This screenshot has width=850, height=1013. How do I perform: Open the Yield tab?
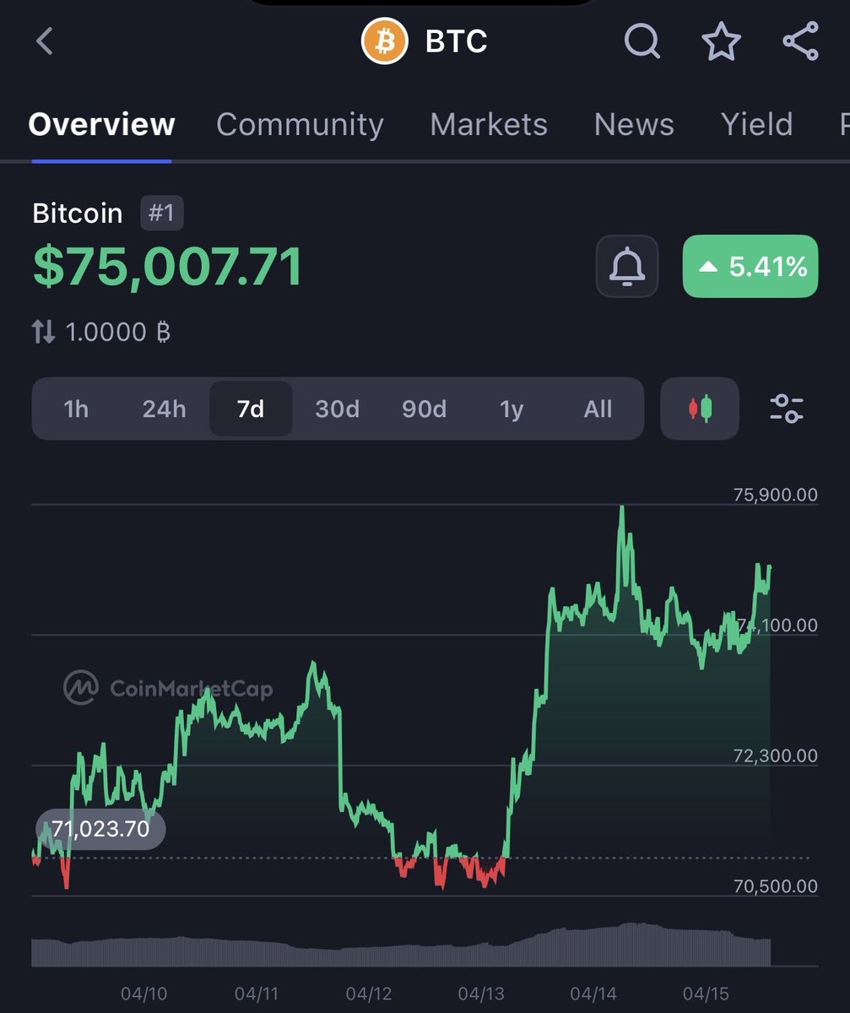pos(757,125)
